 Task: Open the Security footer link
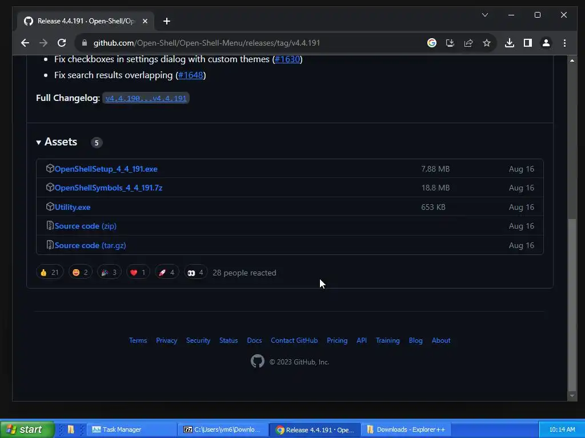point(198,340)
